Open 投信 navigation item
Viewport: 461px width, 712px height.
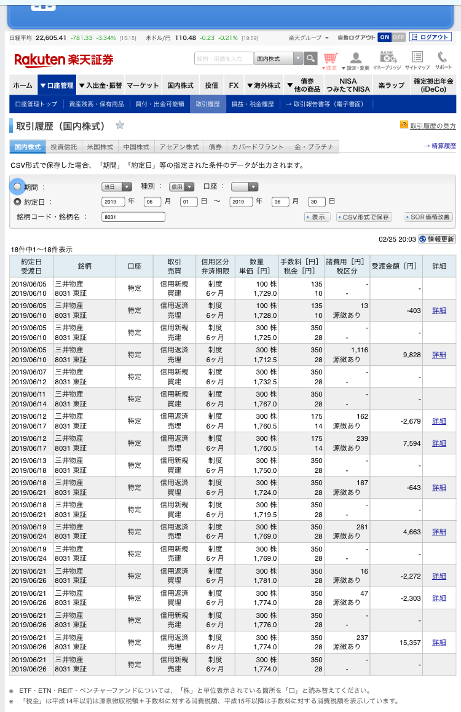[x=211, y=85]
